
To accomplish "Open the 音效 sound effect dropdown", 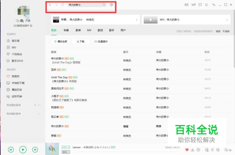I will pyautogui.click(x=66, y=152).
